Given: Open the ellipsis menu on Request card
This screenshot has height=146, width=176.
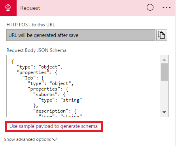Looking at the screenshot, I should coord(167,7).
